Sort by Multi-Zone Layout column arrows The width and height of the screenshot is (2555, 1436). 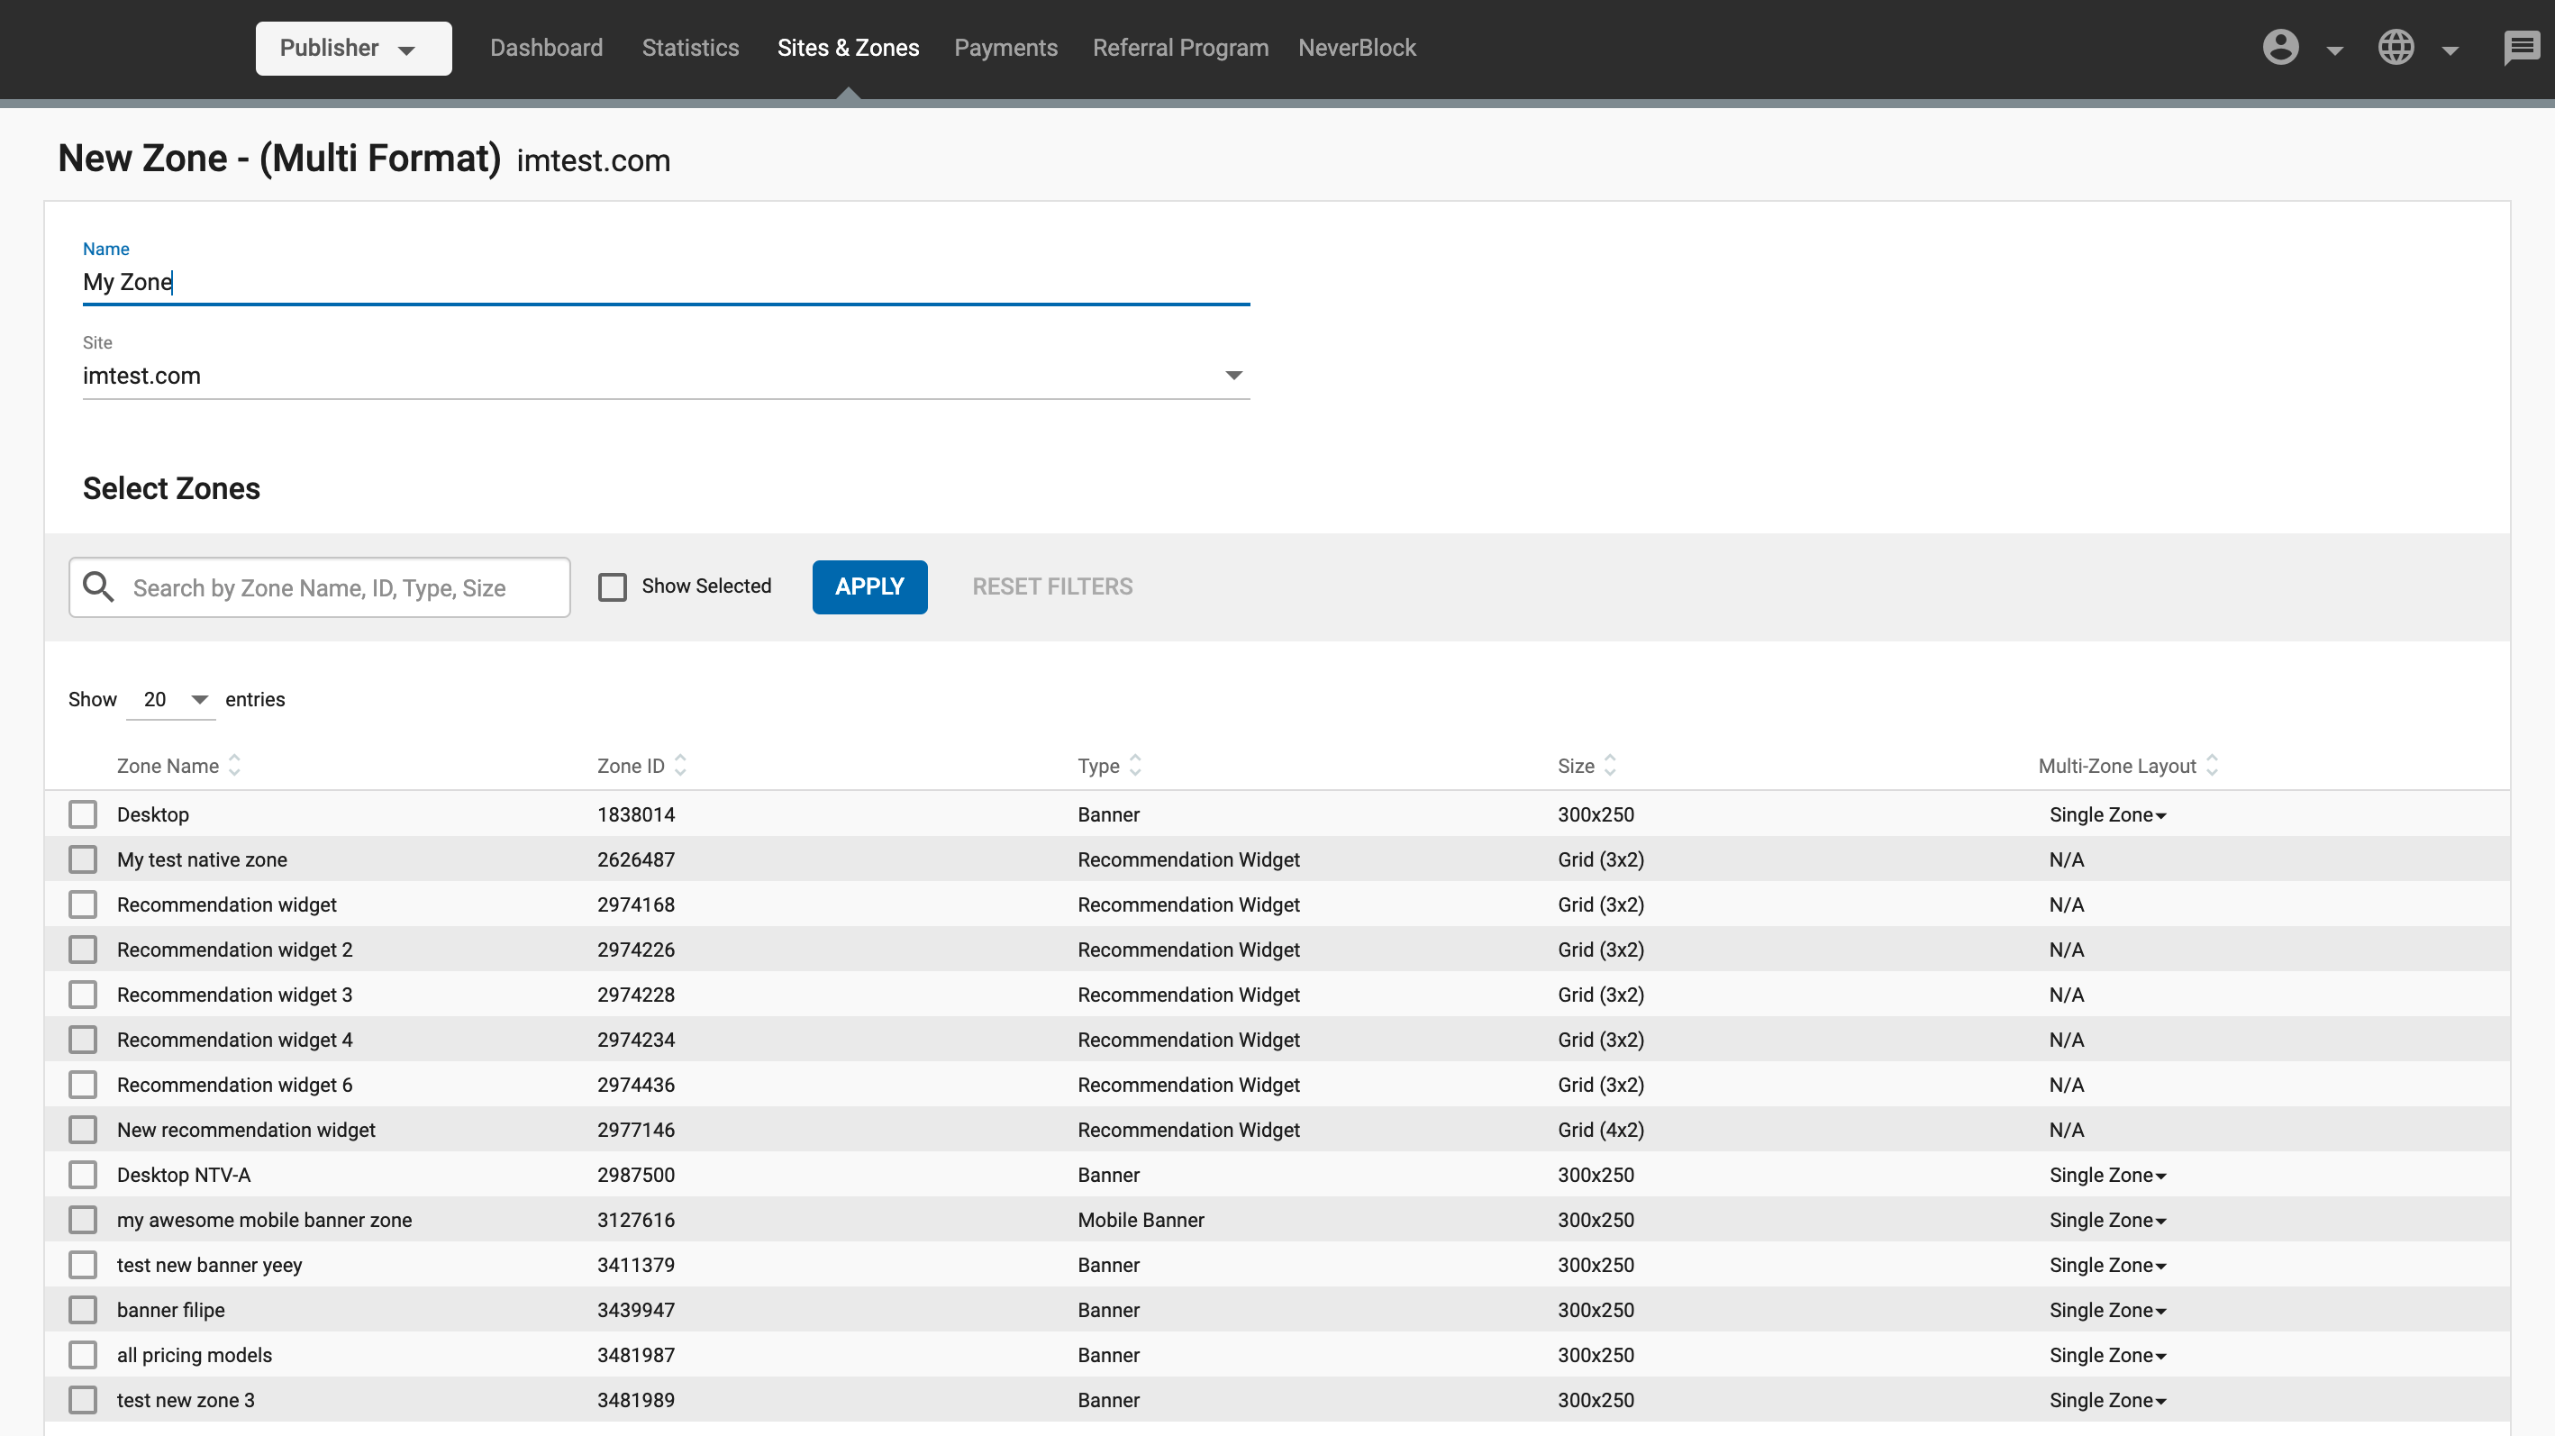point(2212,766)
